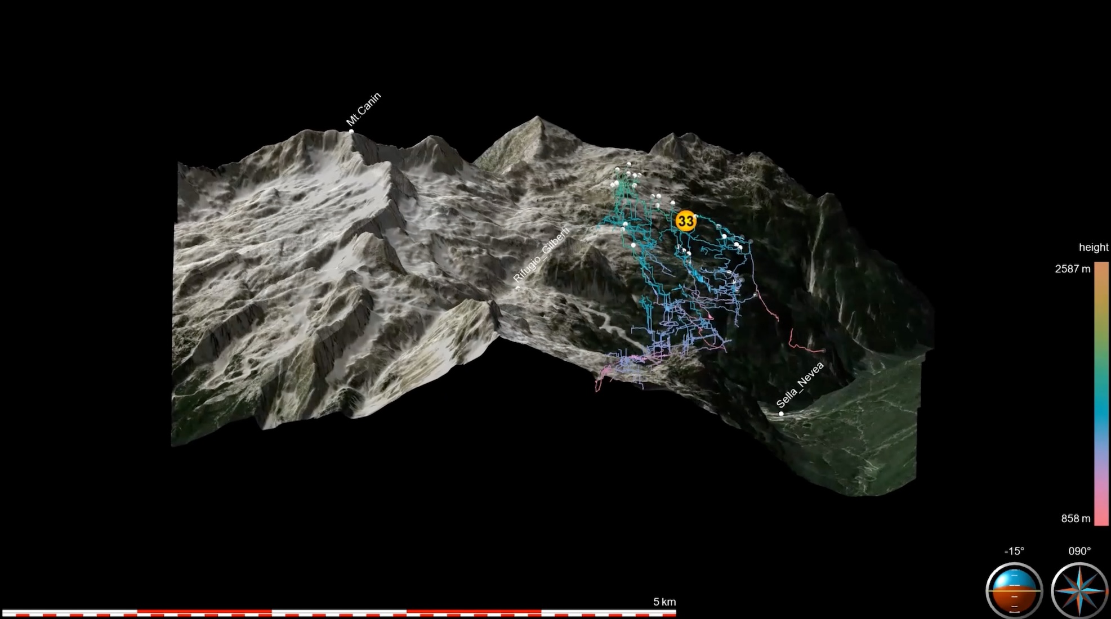The height and width of the screenshot is (619, 1111).
Task: Click the compass rose bearing indicator
Action: (x=1079, y=591)
